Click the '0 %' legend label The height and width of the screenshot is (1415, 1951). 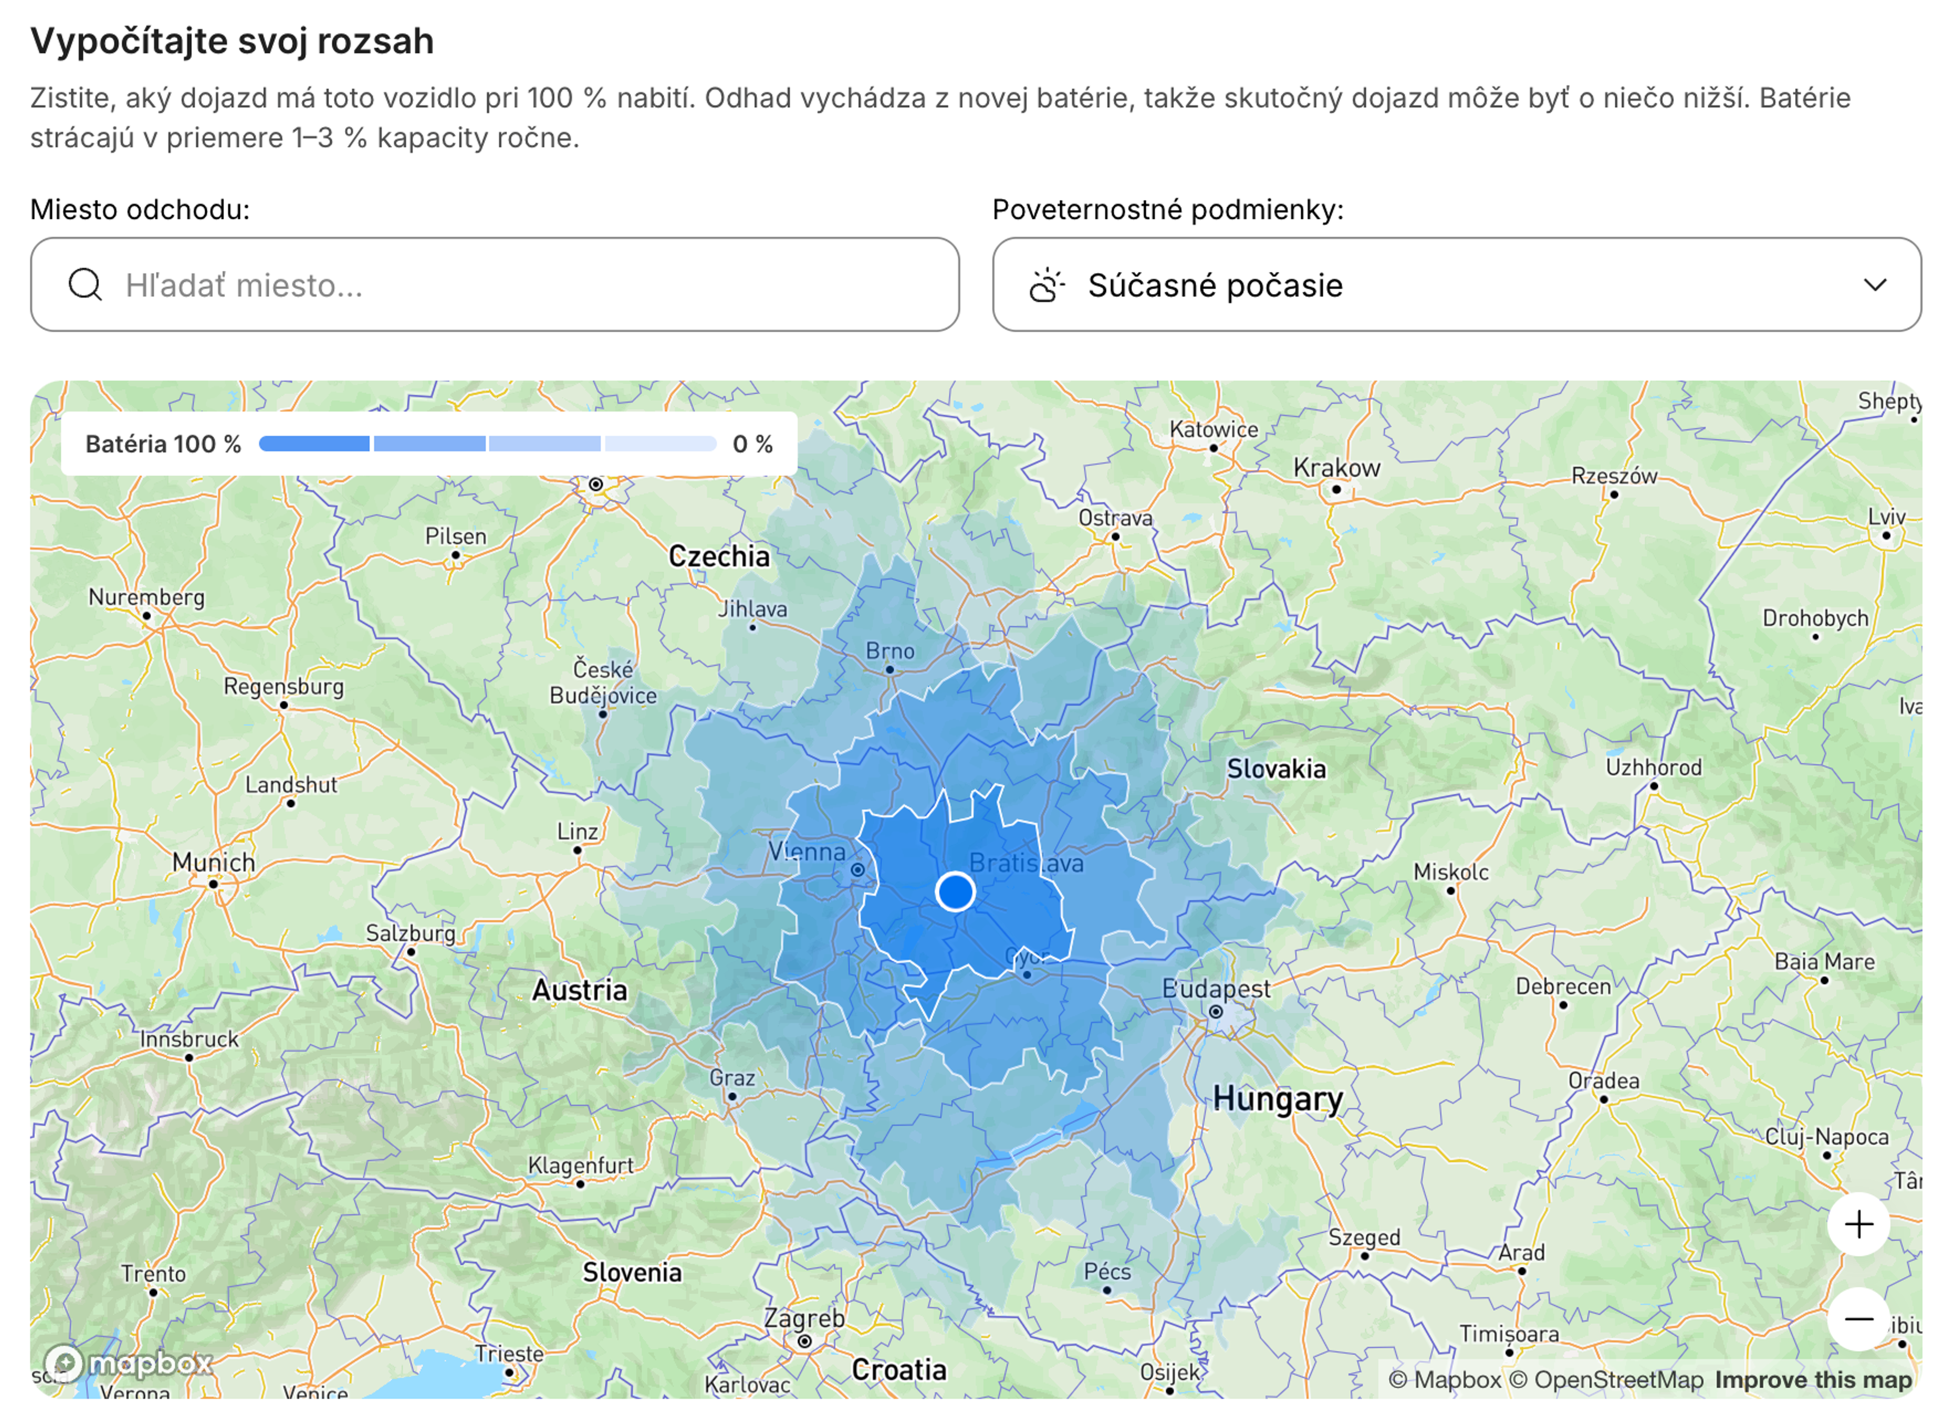pos(752,444)
